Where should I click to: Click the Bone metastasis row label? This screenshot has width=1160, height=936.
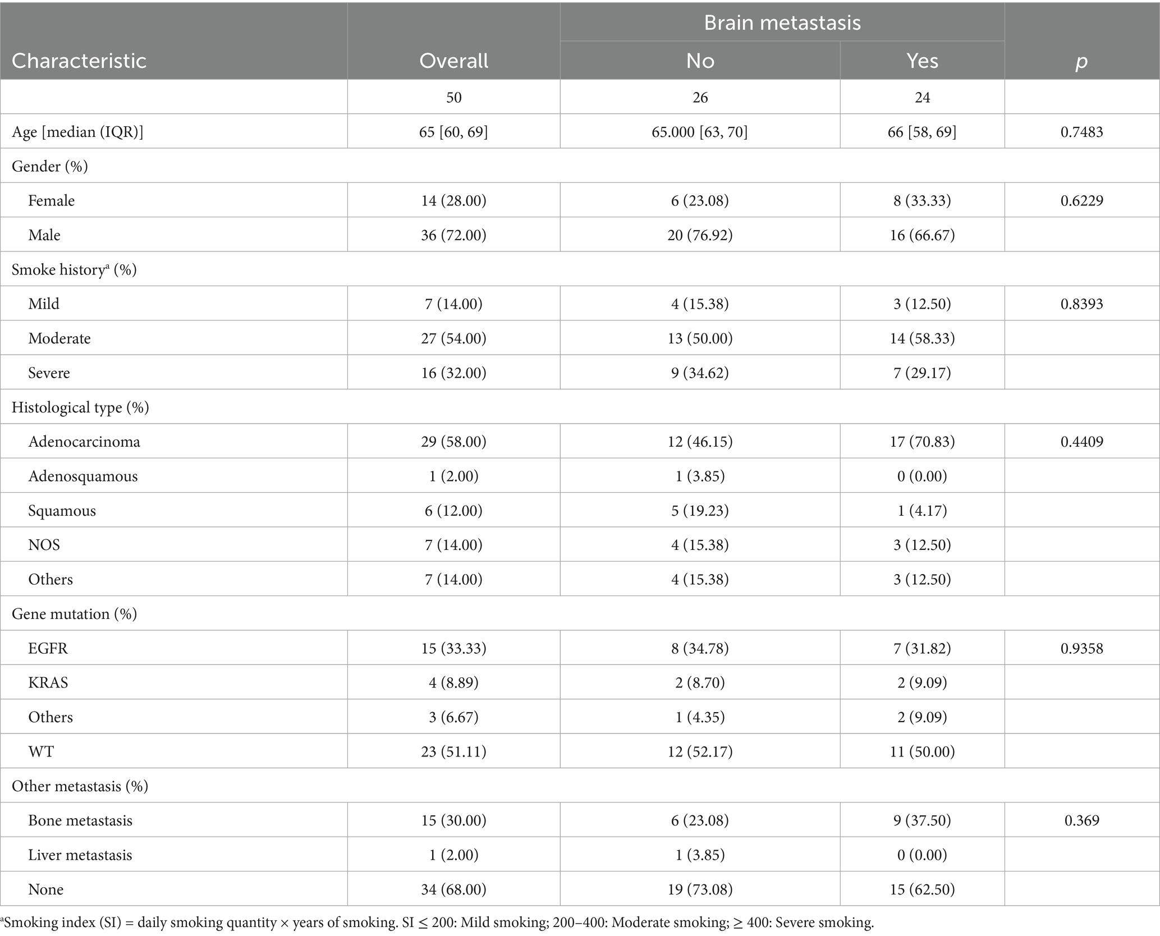(x=80, y=820)
